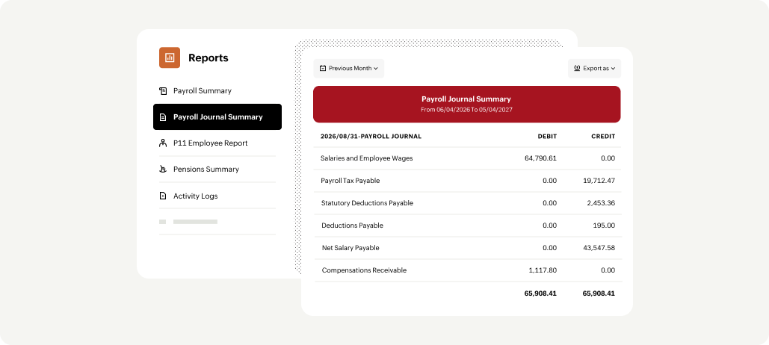Open the Previous Month date range dropdown

coord(349,69)
